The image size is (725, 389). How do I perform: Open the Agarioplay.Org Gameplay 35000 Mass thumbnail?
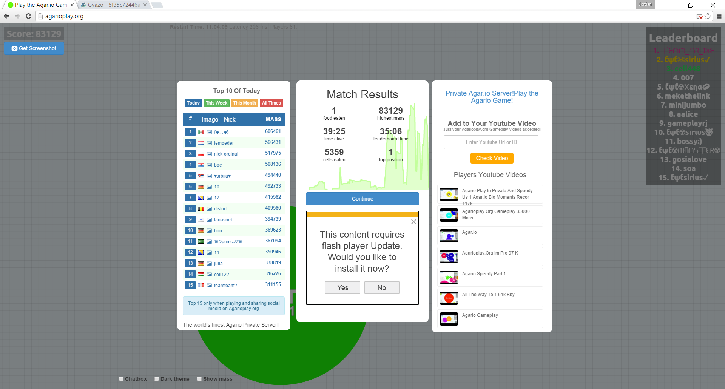(x=449, y=215)
